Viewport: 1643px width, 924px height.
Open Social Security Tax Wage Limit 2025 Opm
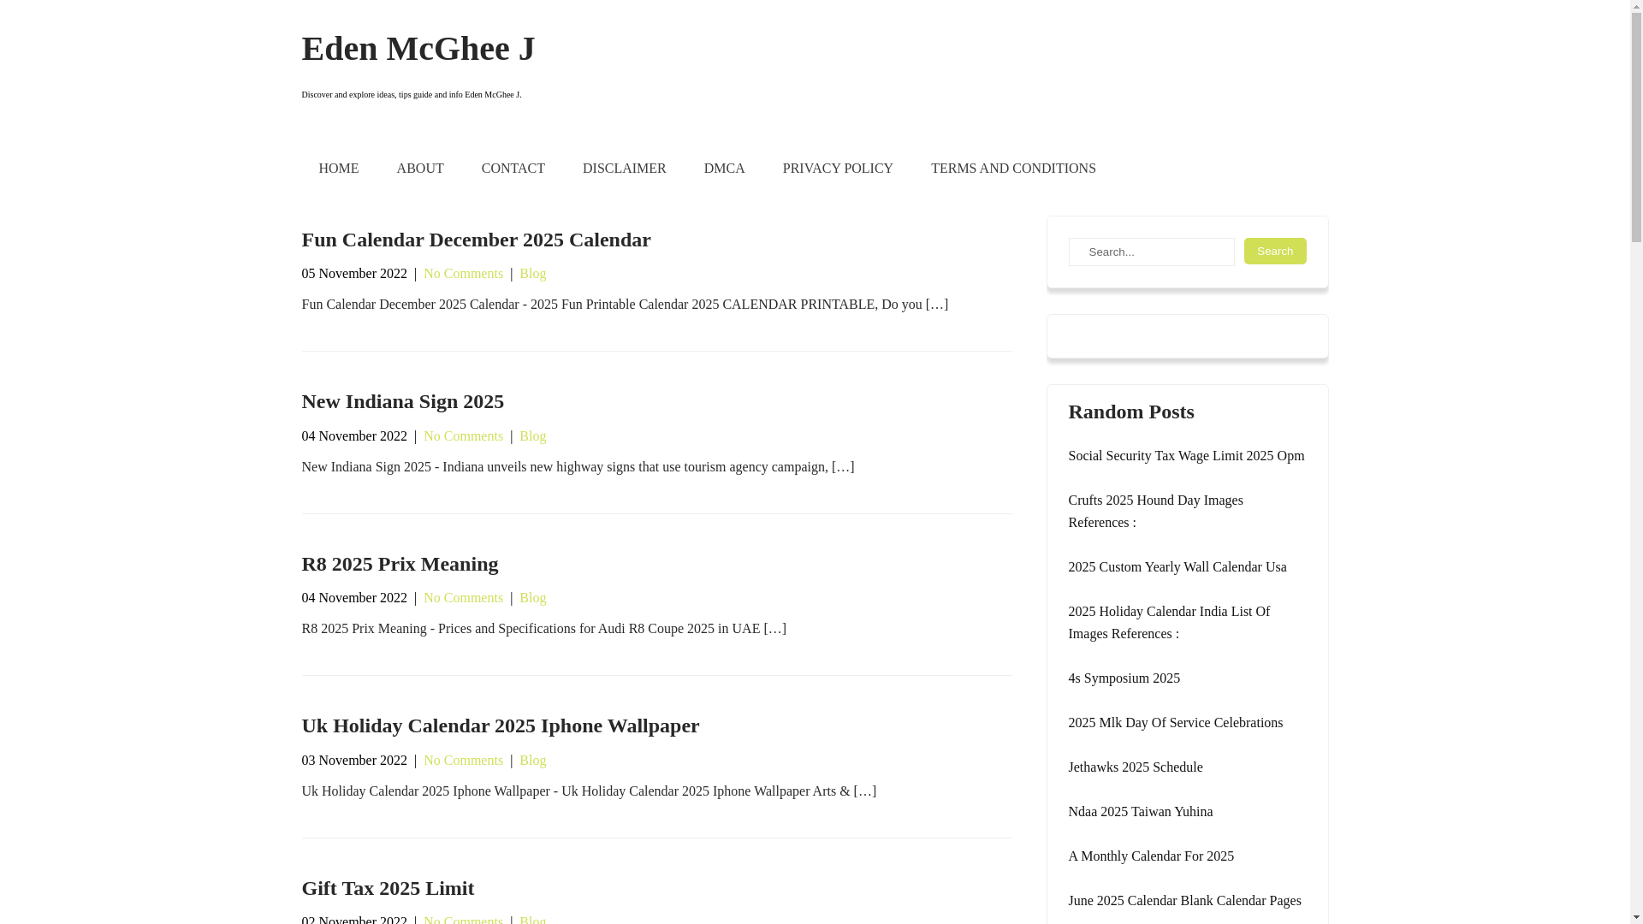coord(1186,456)
